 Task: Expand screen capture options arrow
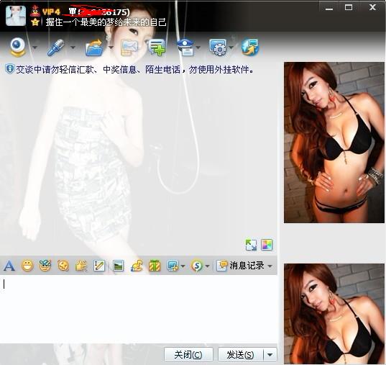183,266
